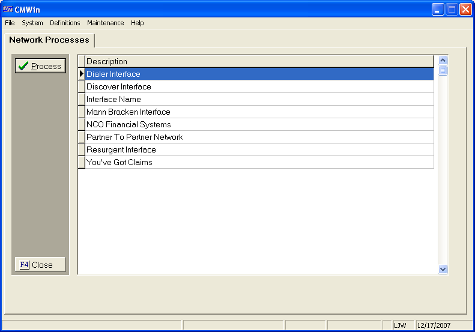Image resolution: width=475 pixels, height=332 pixels.
Task: Open the Help menu
Action: [138, 23]
